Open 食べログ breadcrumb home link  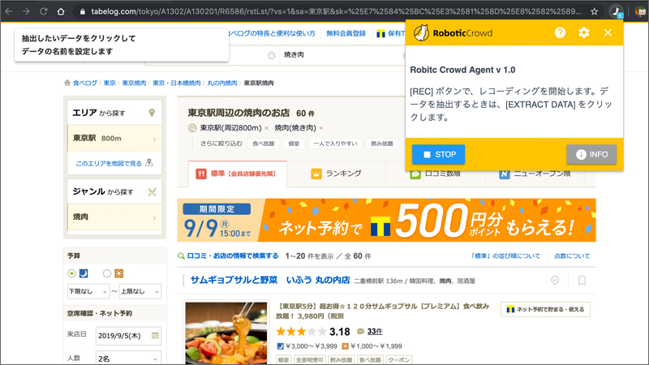pos(85,84)
